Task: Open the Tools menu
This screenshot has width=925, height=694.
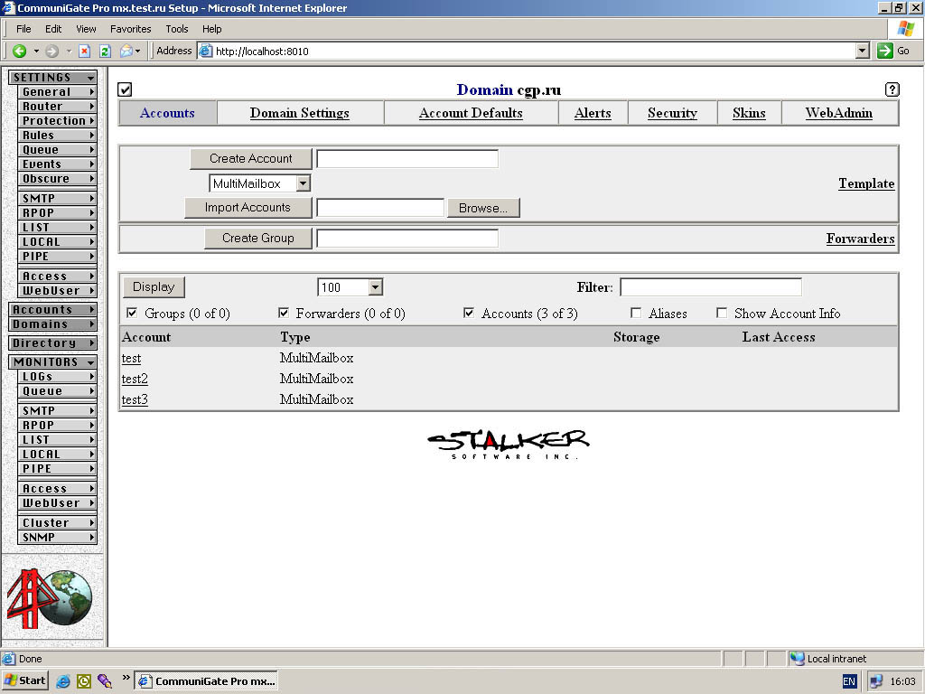Action: [177, 29]
